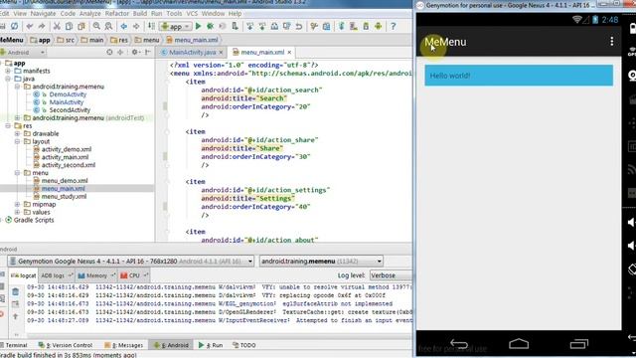Viewport: 636px width, 358px height.
Task: Open the Refactor menu
Action: (117, 13)
